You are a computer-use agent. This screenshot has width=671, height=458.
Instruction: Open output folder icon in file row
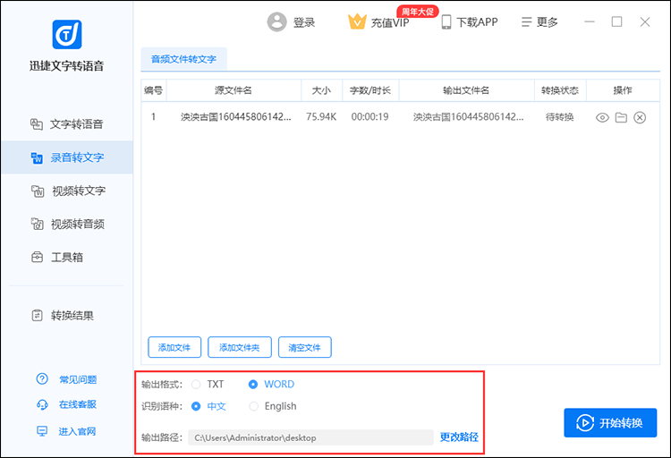[621, 117]
